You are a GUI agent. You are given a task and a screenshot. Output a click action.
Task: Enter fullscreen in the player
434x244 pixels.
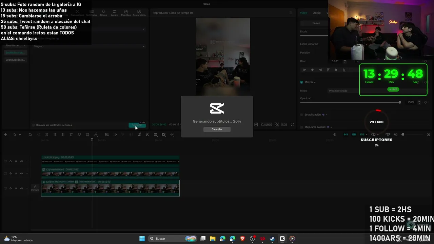[293, 125]
